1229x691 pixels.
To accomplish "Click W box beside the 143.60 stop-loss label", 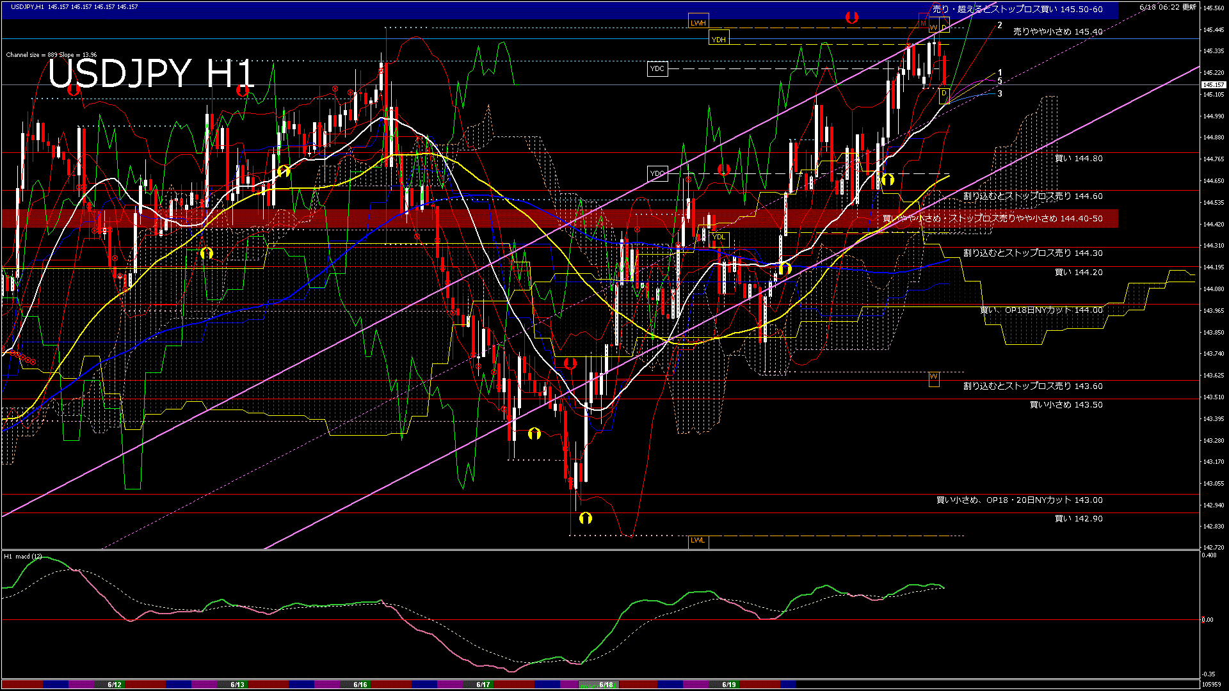I will [x=933, y=377].
